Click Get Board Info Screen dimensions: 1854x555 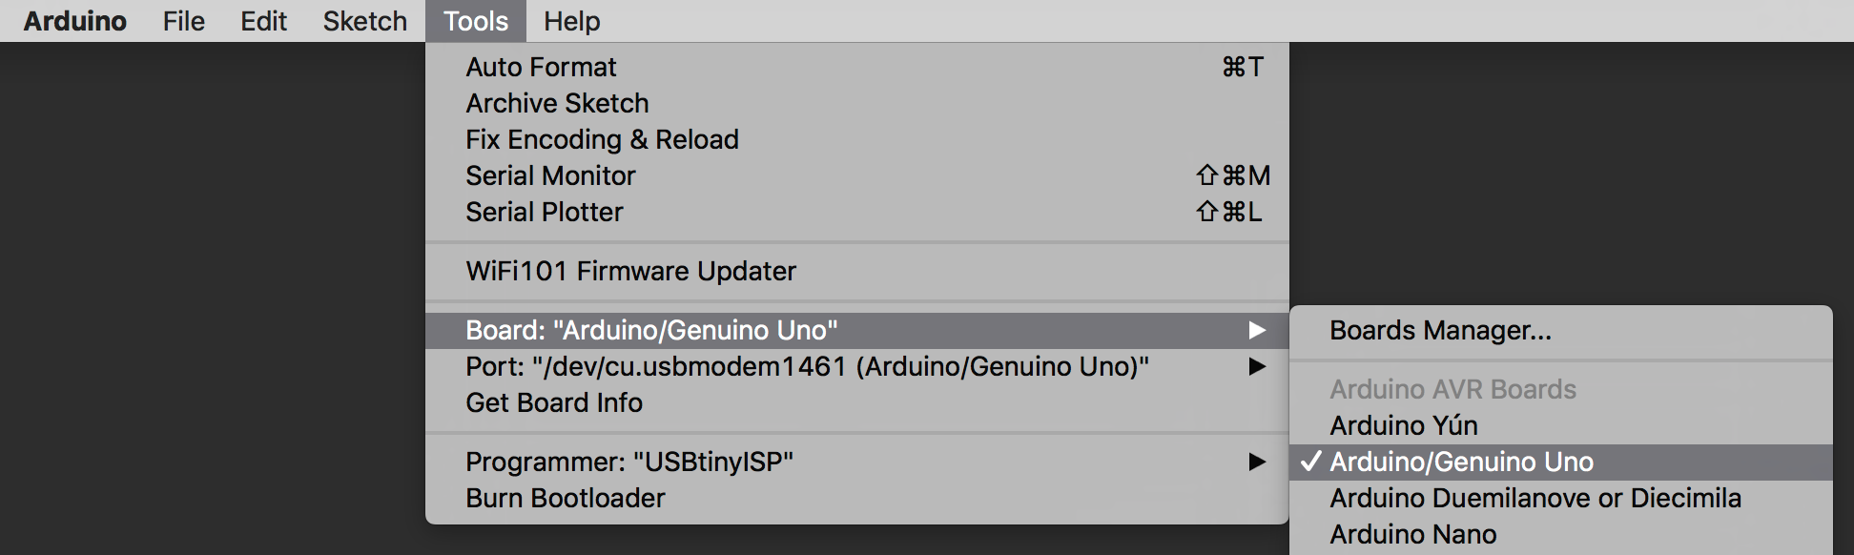553,402
